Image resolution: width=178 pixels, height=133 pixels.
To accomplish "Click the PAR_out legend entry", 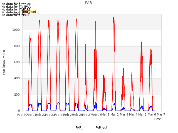I will point(99,128).
